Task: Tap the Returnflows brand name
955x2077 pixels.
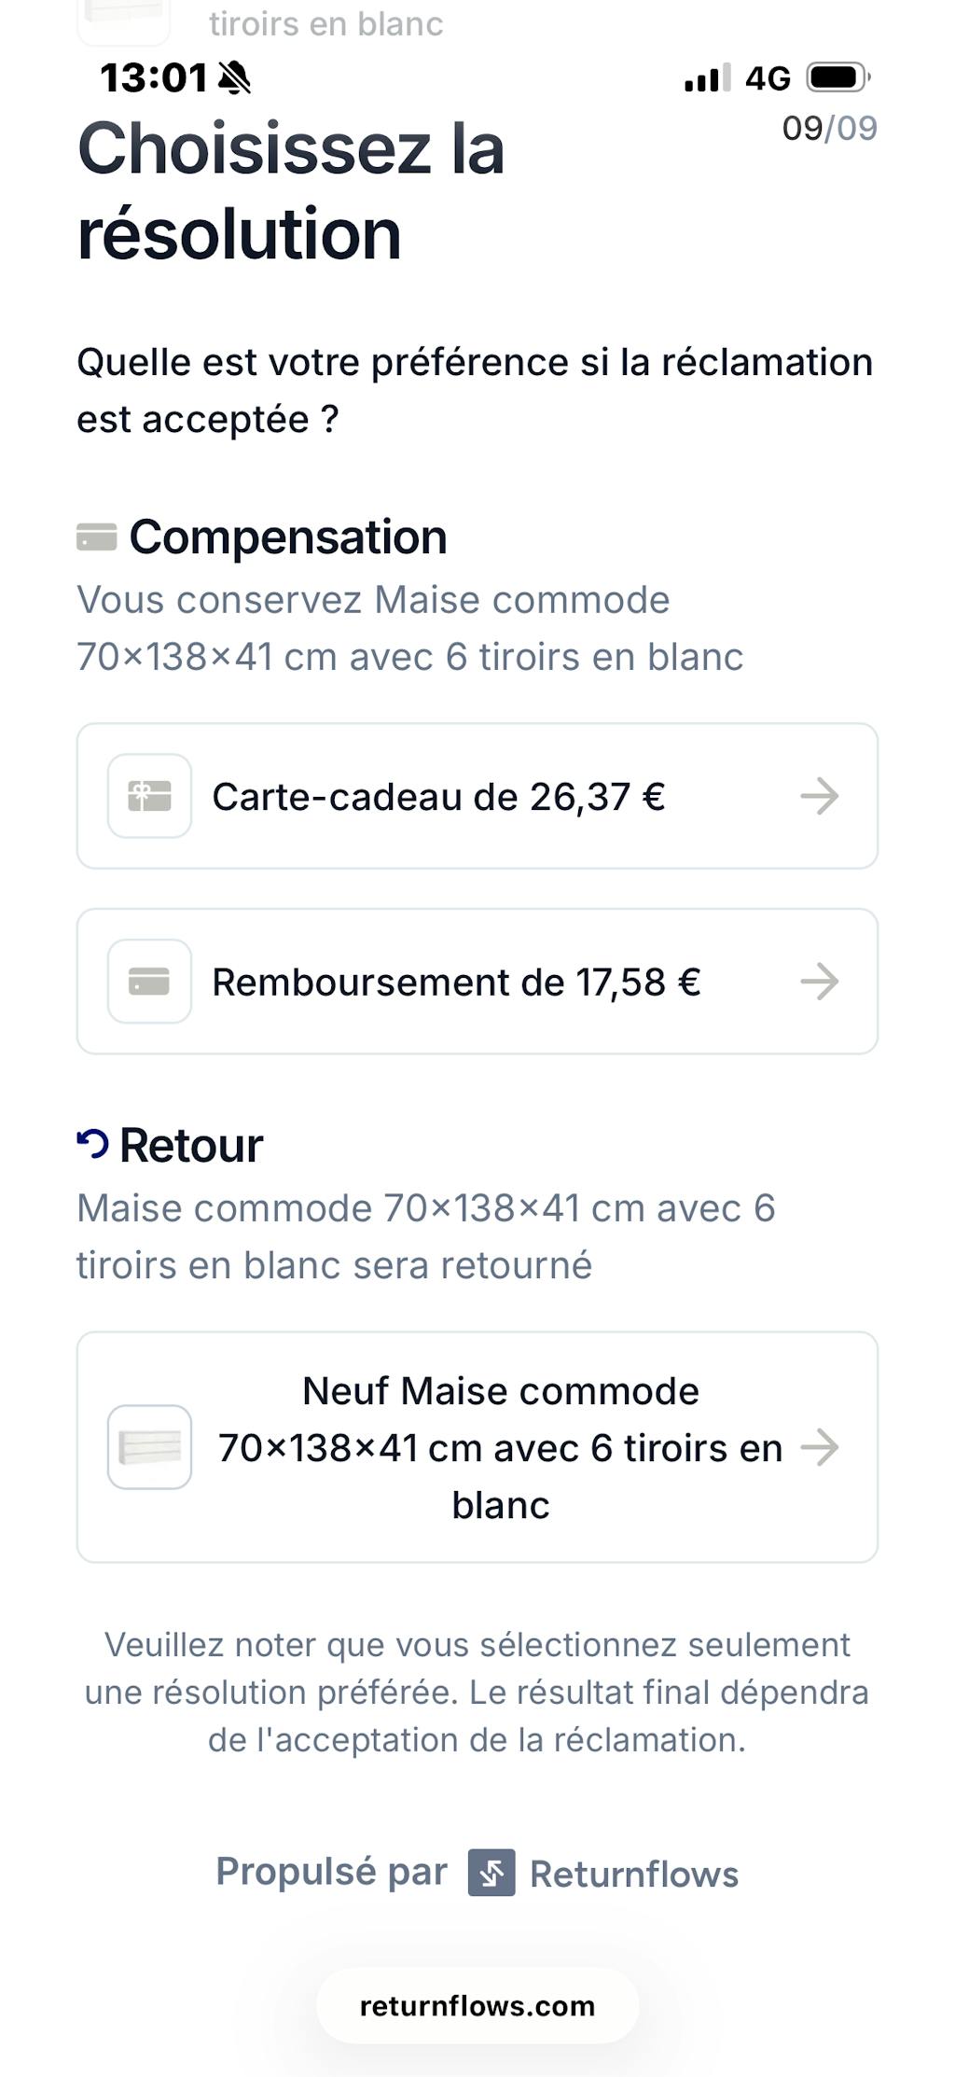Action: tap(634, 1875)
